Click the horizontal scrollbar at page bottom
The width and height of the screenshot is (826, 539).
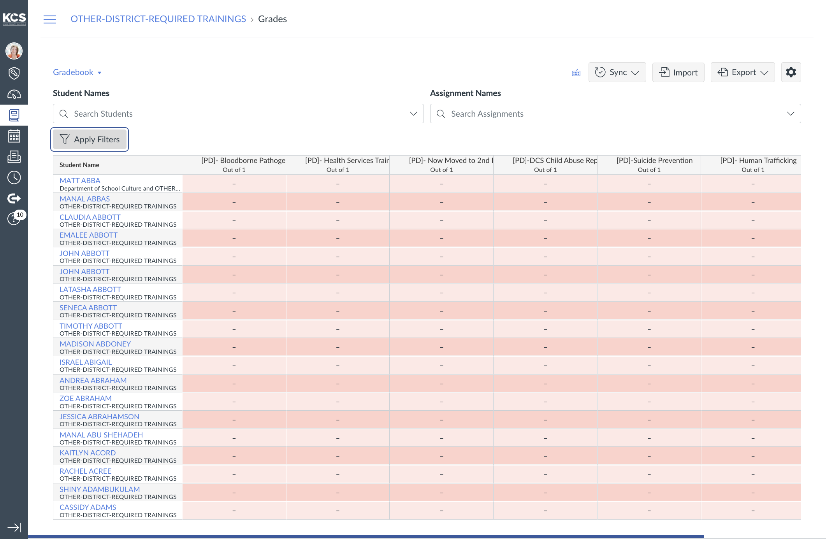pyautogui.click(x=366, y=537)
